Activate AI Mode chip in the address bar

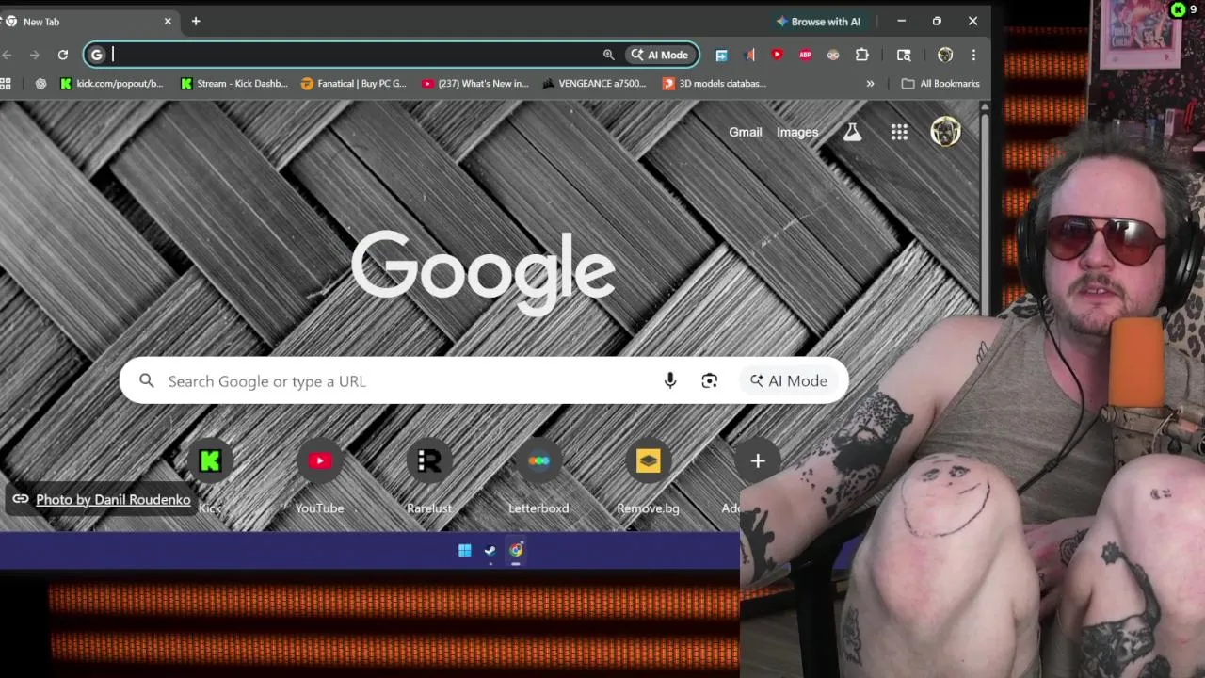[660, 55]
